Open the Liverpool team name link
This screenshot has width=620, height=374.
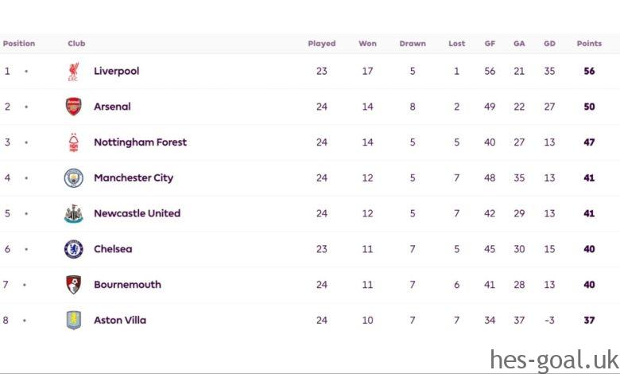[116, 71]
